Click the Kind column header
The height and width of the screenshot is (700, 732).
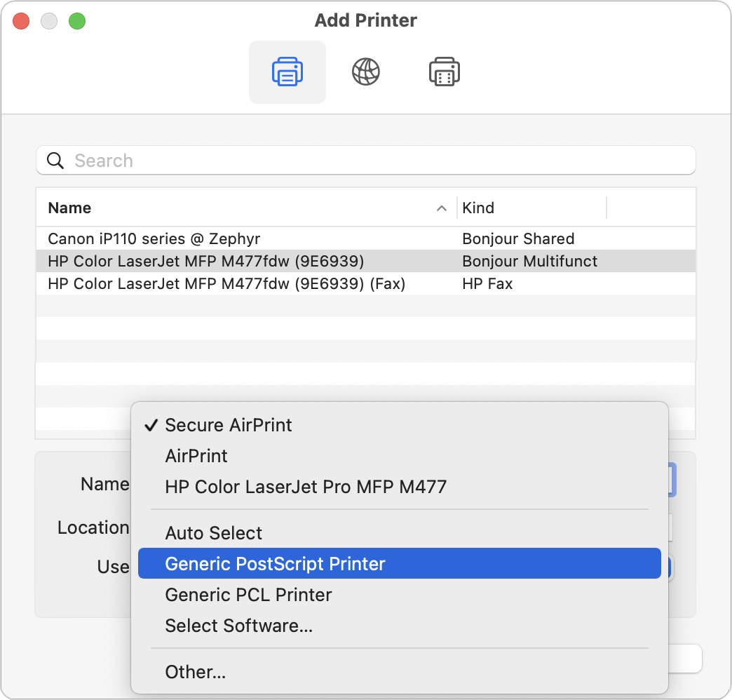tap(531, 208)
